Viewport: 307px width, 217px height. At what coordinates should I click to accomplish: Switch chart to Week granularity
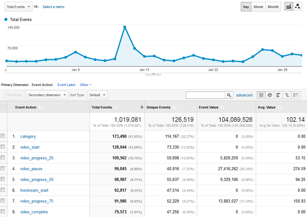point(258,7)
